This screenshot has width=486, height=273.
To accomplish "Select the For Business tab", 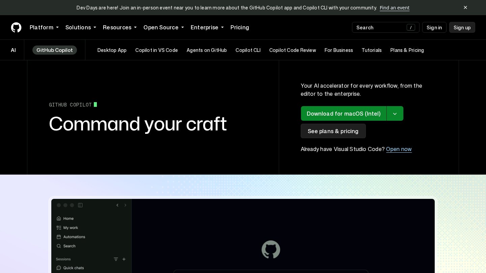I will tap(339, 50).
